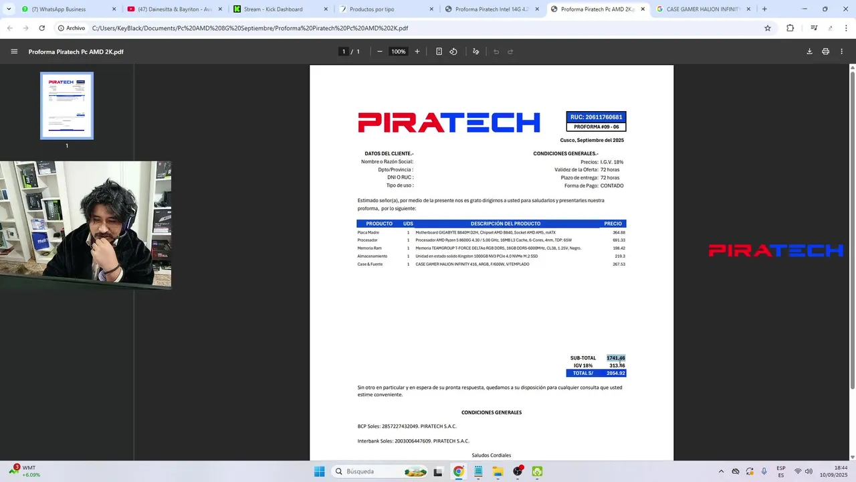The image size is (856, 482).
Task: Close the Productos por tipo tab
Action: coord(431,9)
